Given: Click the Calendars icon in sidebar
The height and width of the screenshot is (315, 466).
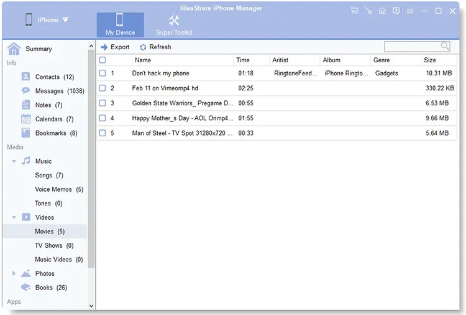Looking at the screenshot, I should pos(26,119).
